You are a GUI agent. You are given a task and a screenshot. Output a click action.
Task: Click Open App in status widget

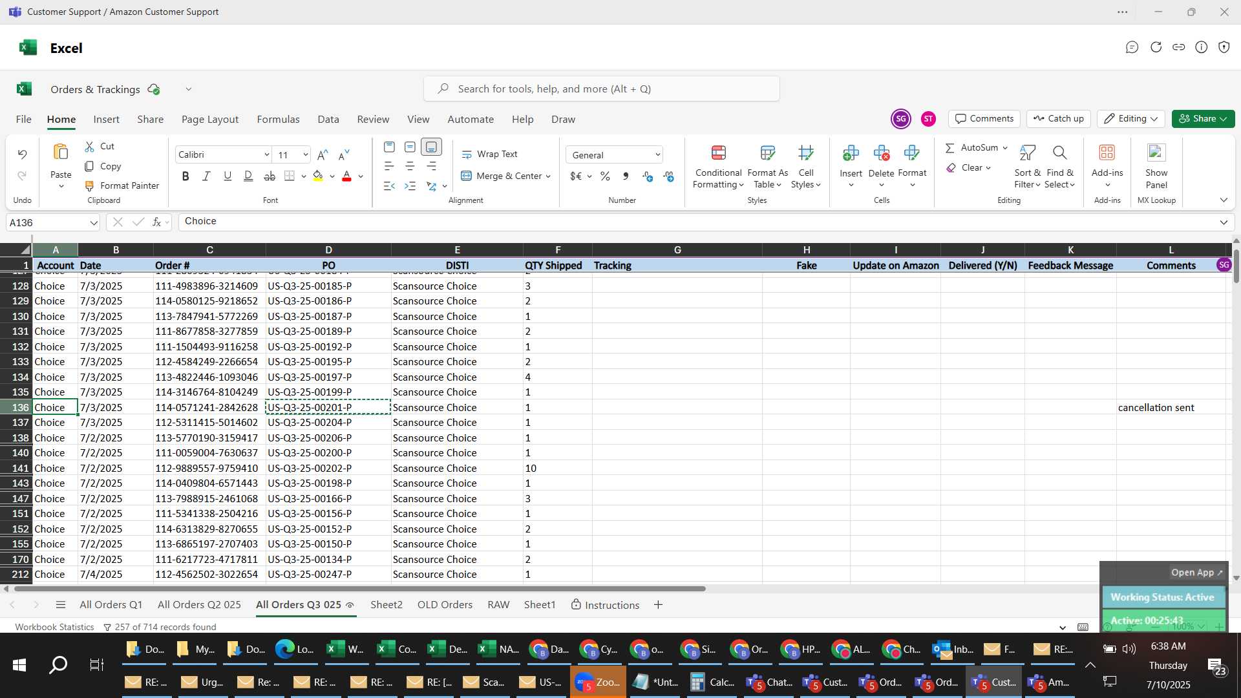[x=1196, y=573]
